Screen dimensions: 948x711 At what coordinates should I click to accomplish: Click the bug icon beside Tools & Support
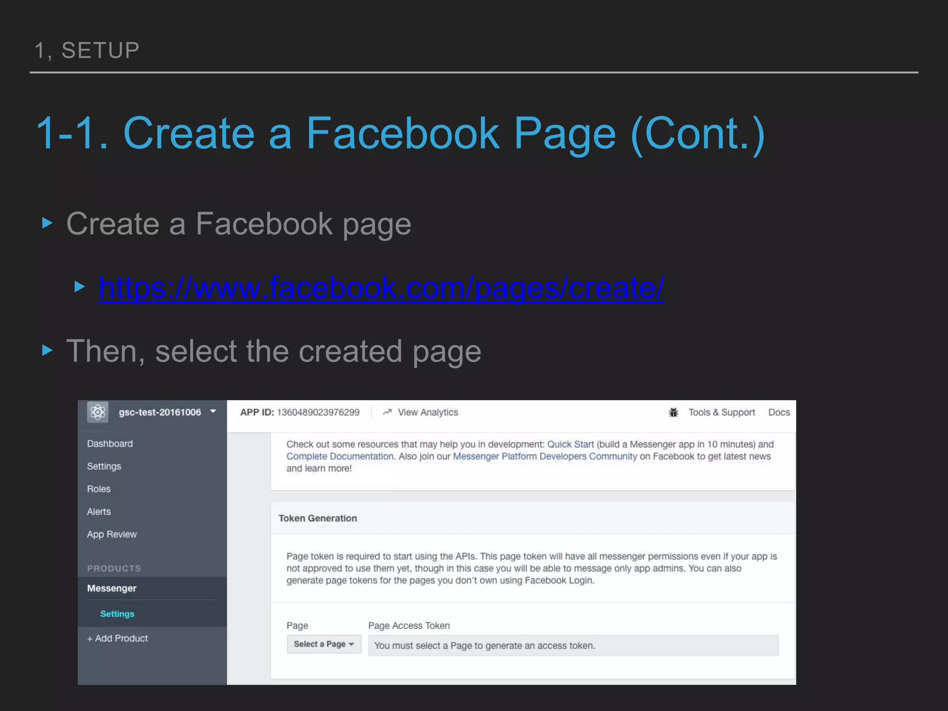[674, 412]
